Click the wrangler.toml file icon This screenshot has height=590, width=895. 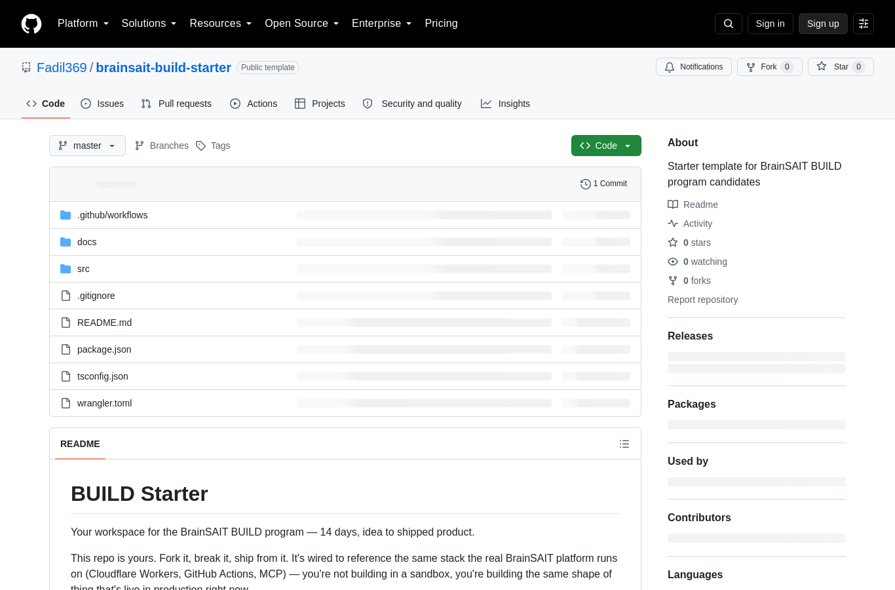point(66,403)
